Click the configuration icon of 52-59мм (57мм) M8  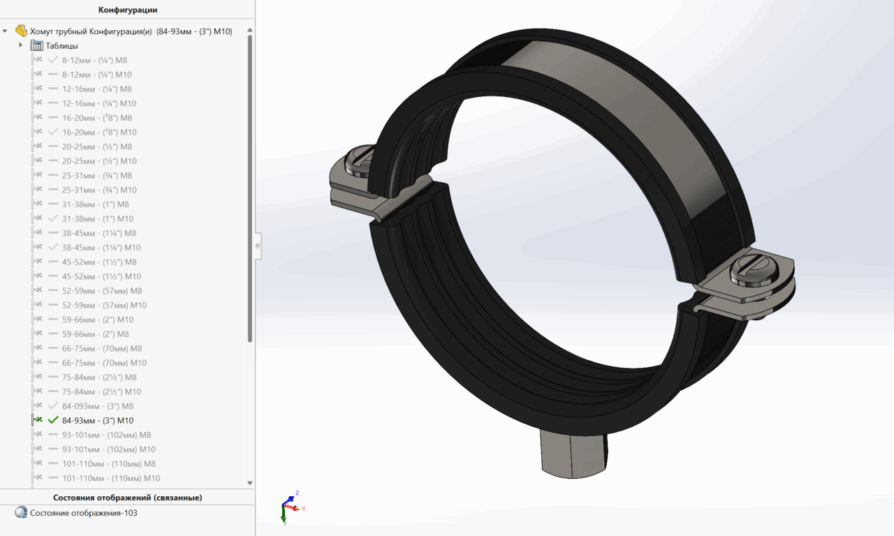point(38,290)
